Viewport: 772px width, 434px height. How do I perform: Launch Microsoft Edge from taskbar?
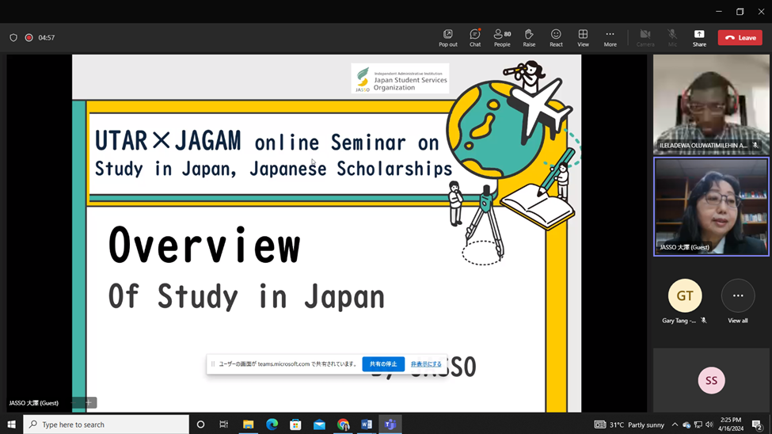tap(272, 424)
